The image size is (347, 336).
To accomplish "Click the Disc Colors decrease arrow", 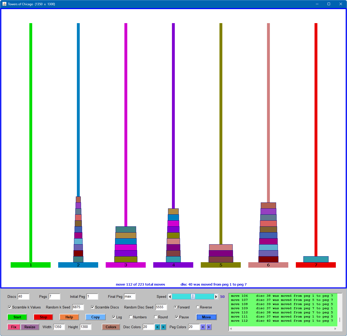I will click(x=157, y=327).
